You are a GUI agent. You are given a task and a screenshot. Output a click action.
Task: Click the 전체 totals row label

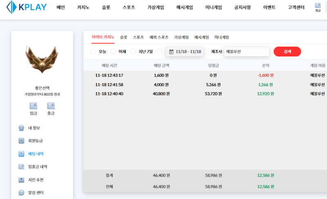tap(109, 187)
